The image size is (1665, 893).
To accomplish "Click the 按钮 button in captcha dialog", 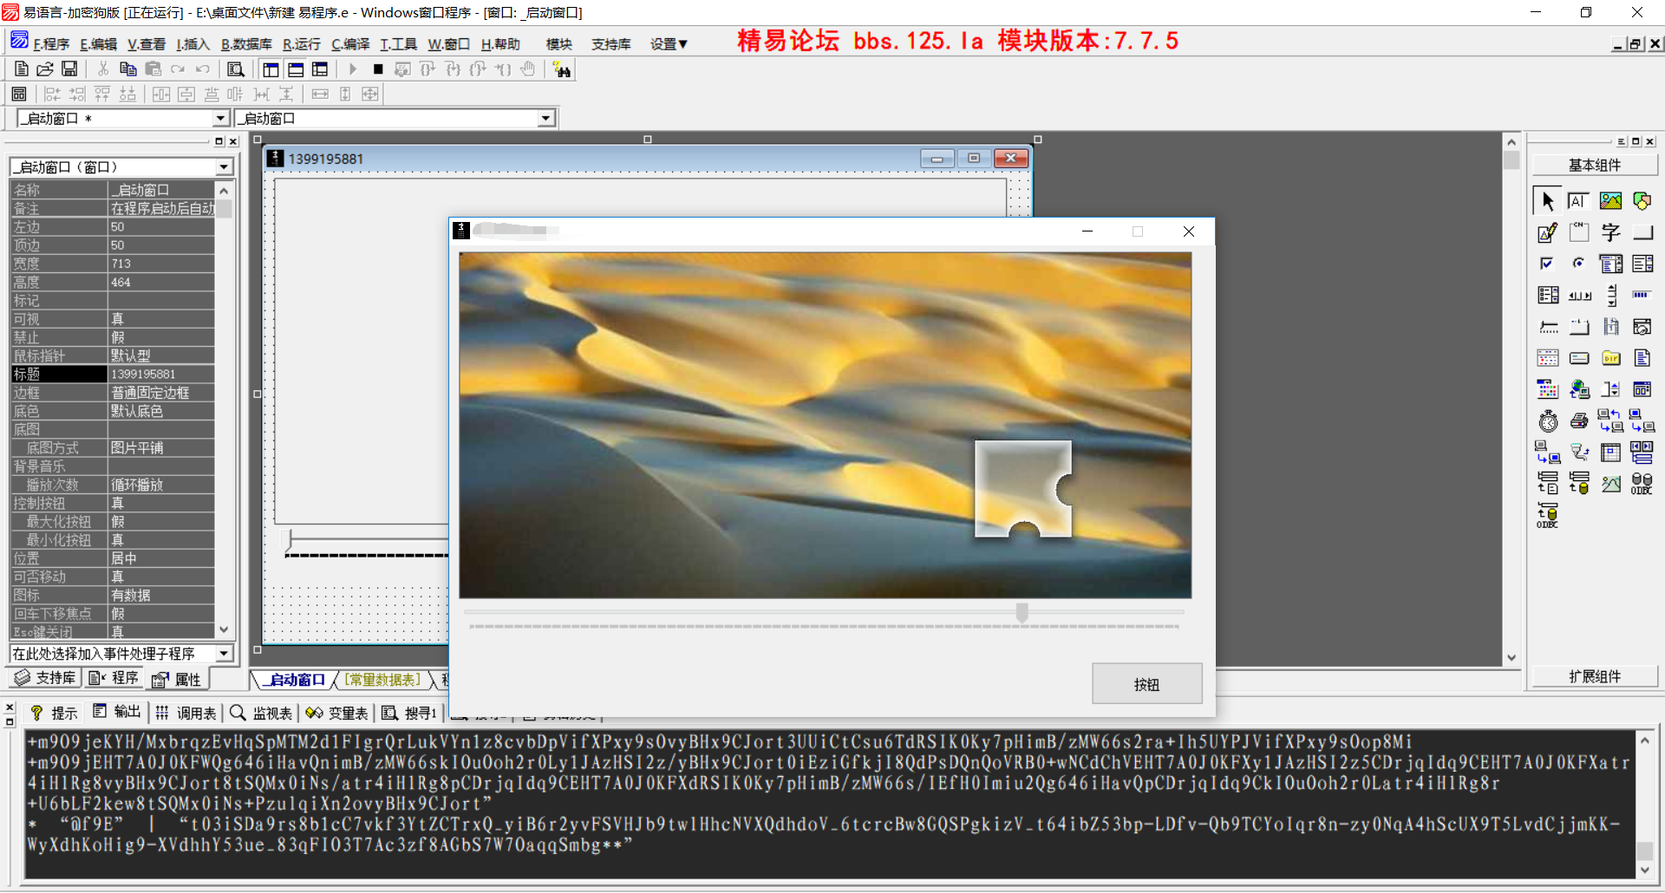I will coord(1146,684).
